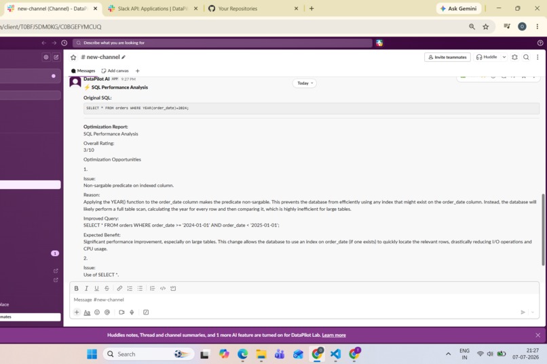The height and width of the screenshot is (364, 547).
Task: Click DataPilot AI avatar
Action: (75, 81)
